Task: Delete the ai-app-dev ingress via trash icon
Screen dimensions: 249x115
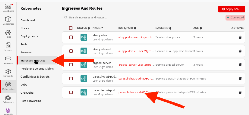Action: (240, 37)
